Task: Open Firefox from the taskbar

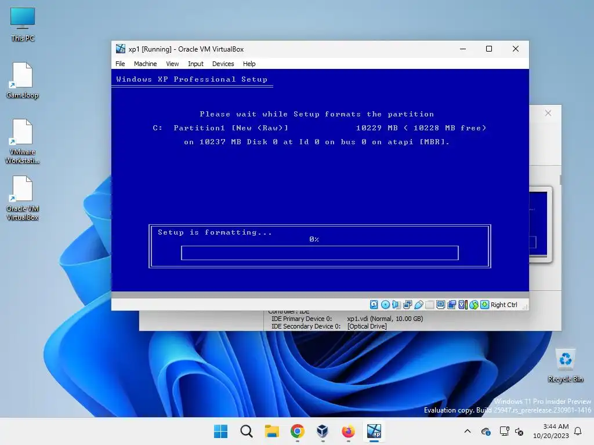Action: [x=349, y=431]
